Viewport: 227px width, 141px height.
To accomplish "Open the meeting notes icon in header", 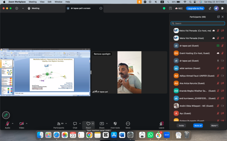I will [x=170, y=8].
